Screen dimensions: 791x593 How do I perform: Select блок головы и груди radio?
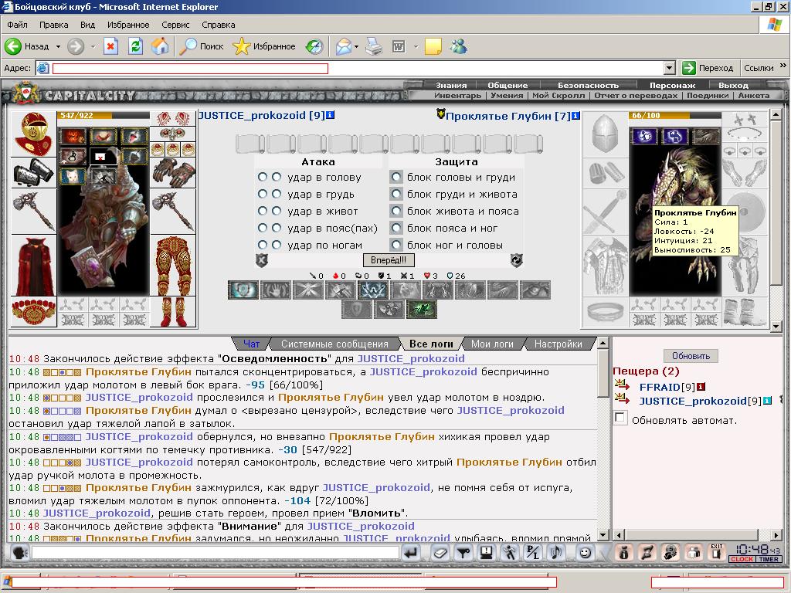click(396, 177)
